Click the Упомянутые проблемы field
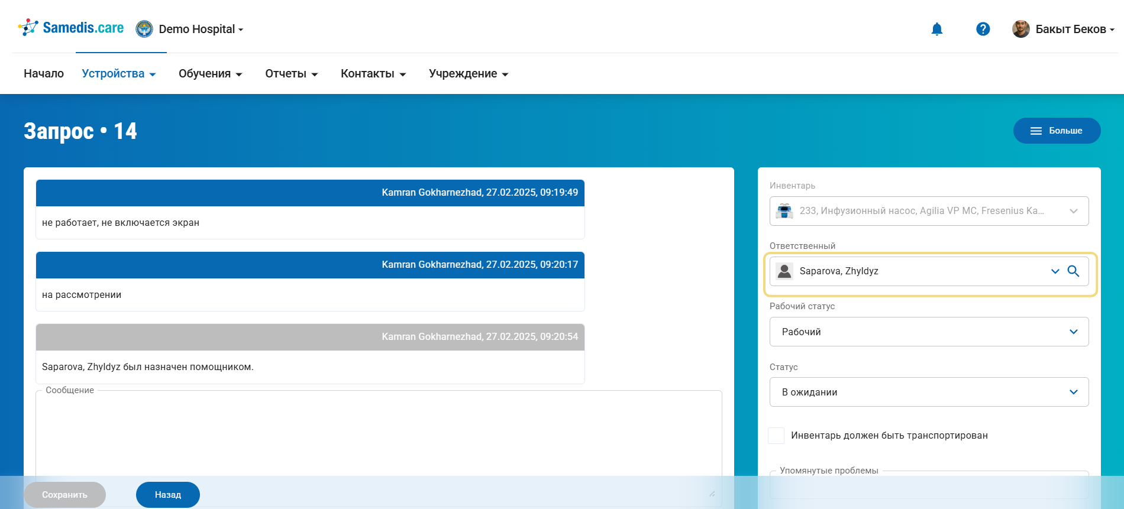 click(x=929, y=486)
